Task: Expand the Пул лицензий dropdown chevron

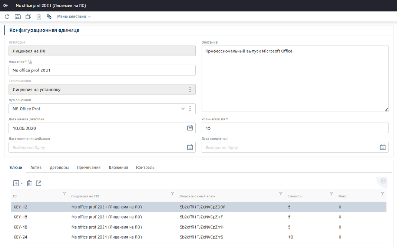Action: tap(183, 109)
